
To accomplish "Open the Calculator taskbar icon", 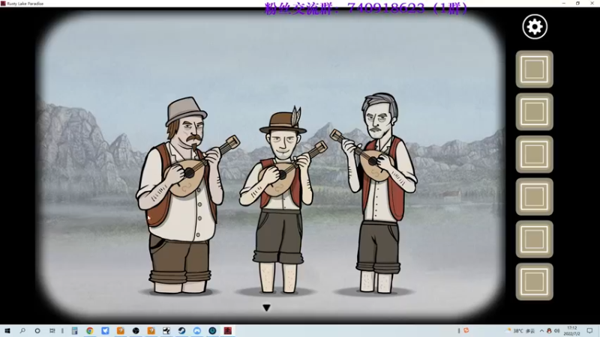I will point(74,330).
